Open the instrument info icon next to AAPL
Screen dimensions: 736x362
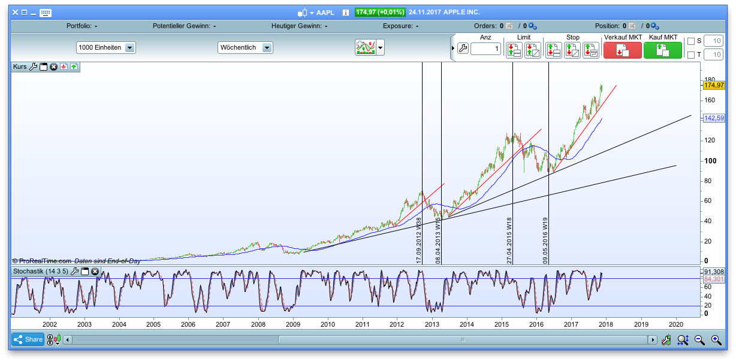(x=346, y=13)
